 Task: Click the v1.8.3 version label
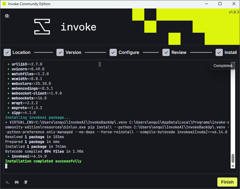234,12
